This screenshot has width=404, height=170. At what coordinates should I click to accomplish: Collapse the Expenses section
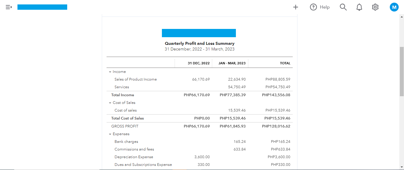tap(110, 134)
